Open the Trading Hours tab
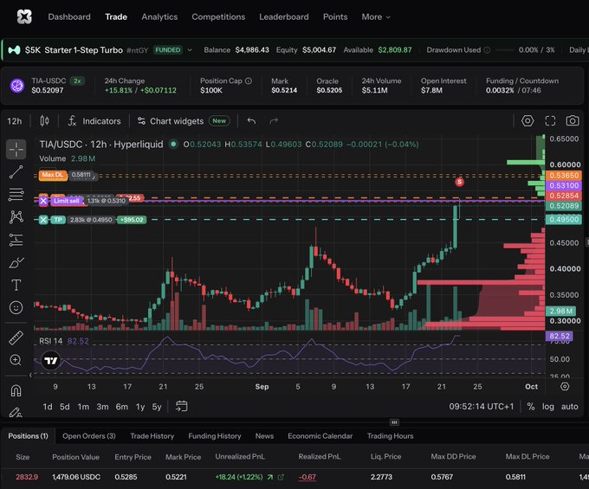 point(390,436)
